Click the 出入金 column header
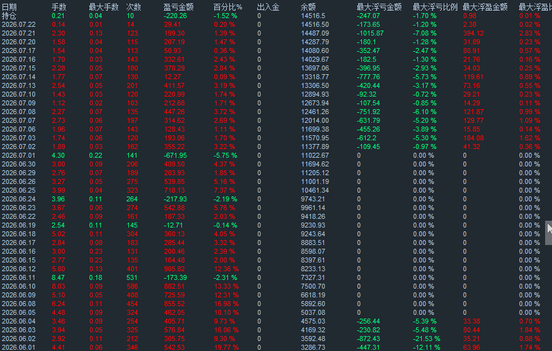 [268, 7]
